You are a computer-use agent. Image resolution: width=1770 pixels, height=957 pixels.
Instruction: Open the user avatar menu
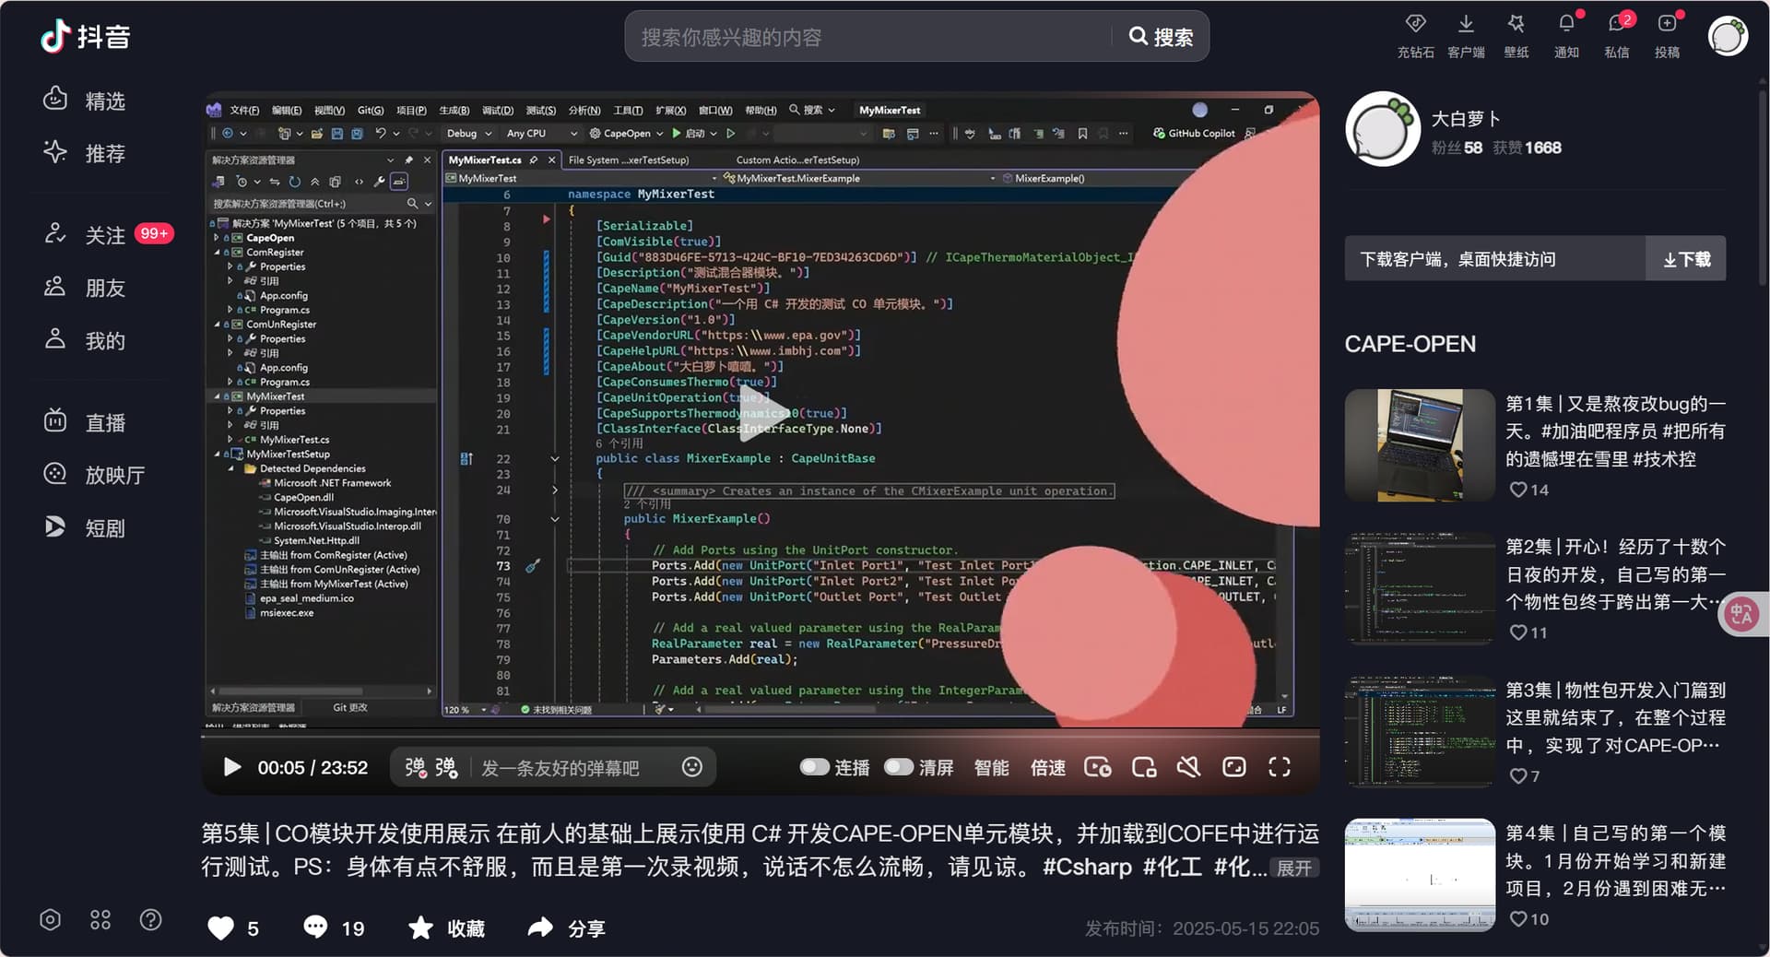[x=1728, y=37]
